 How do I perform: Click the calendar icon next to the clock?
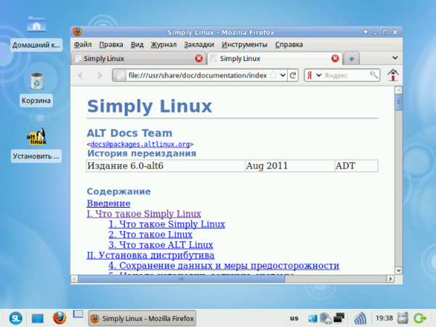(403, 318)
